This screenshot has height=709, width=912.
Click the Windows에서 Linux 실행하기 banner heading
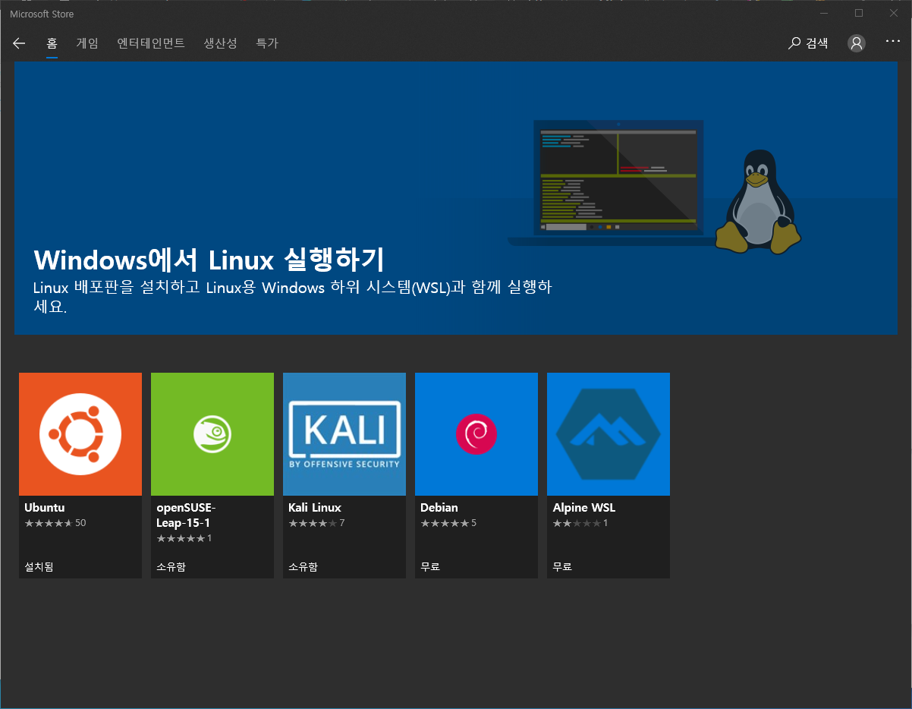(209, 260)
